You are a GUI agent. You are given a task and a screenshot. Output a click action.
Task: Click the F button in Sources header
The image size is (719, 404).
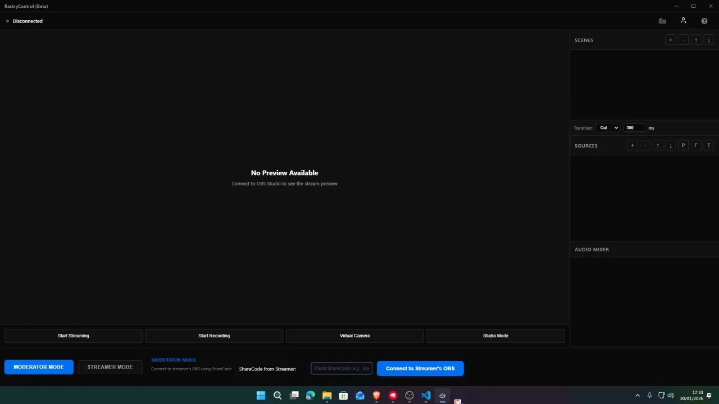point(696,145)
